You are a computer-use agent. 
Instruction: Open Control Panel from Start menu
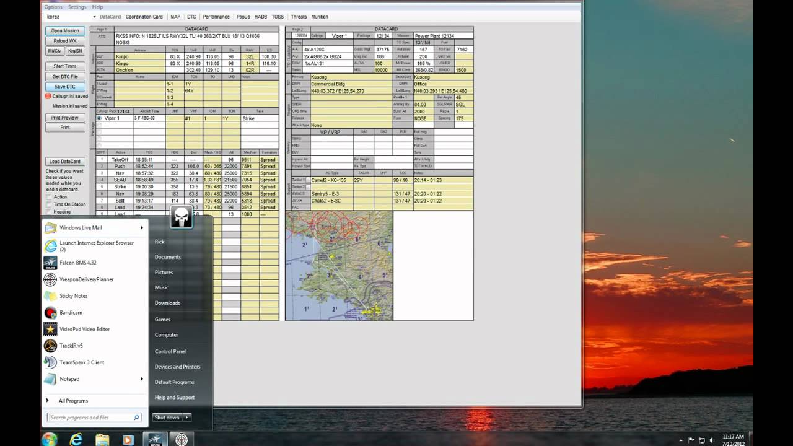pos(170,351)
